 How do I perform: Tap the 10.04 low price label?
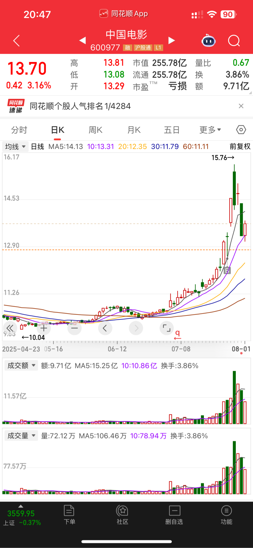click(x=33, y=337)
